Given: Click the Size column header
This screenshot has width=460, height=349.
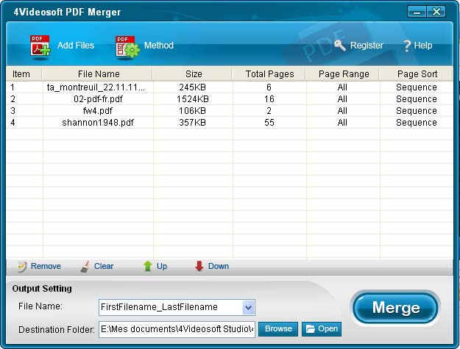Looking at the screenshot, I should pos(193,74).
